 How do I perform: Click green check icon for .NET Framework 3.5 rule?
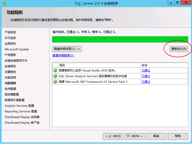click(x=55, y=82)
